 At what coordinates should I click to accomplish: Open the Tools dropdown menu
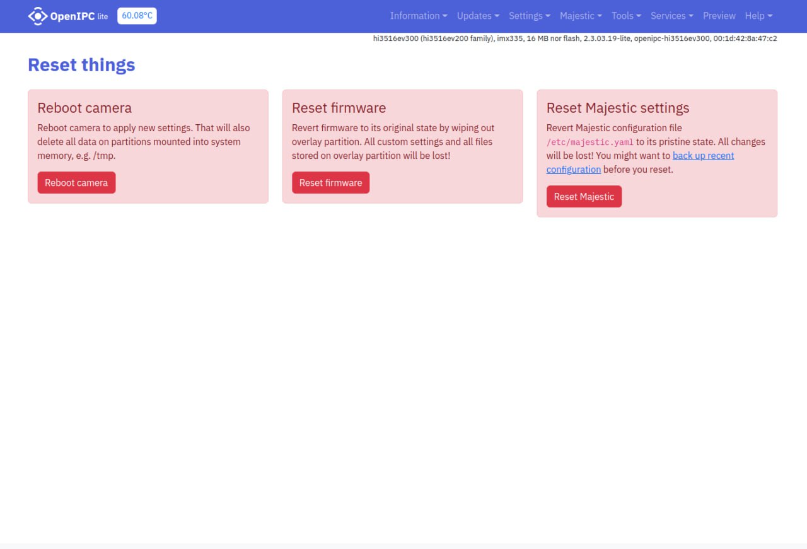pyautogui.click(x=626, y=16)
